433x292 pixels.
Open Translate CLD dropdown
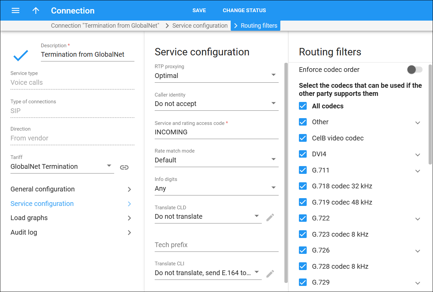click(x=208, y=217)
